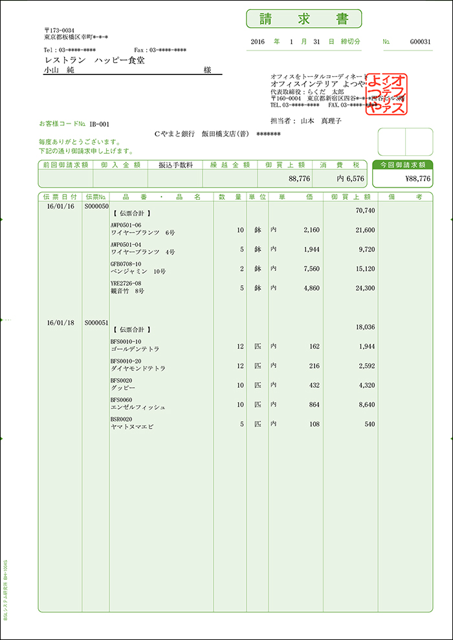Click the empty approval stamp box

[x=405, y=142]
